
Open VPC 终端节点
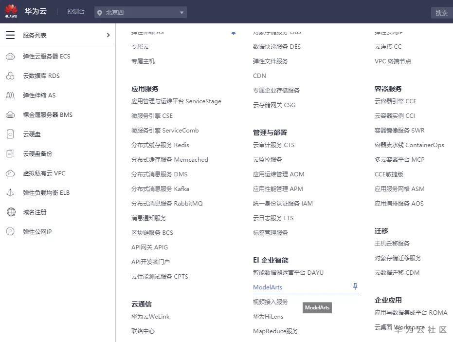pos(393,61)
